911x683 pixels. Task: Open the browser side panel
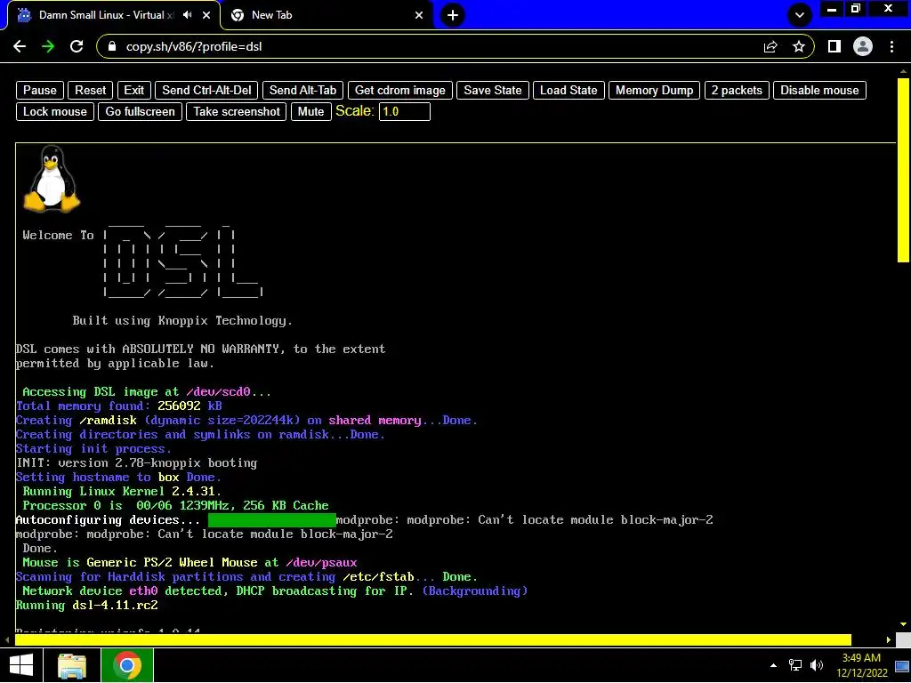[834, 46]
